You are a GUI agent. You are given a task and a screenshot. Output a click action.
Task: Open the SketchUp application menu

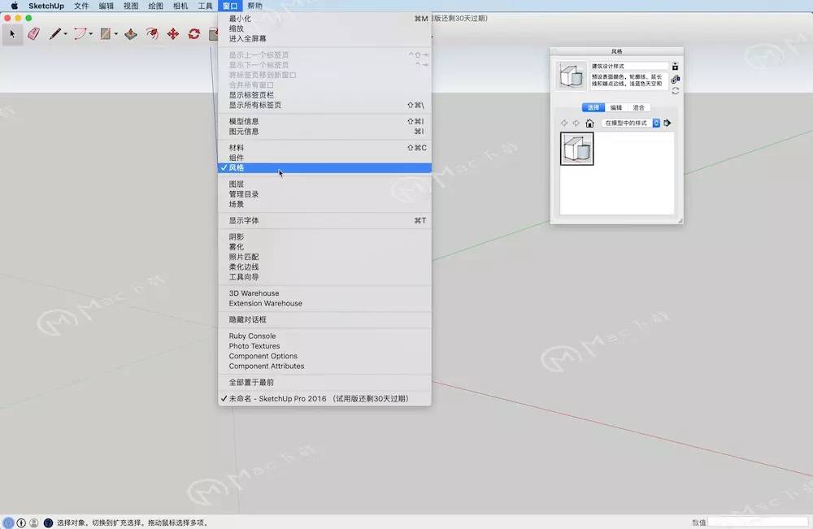pyautogui.click(x=46, y=6)
